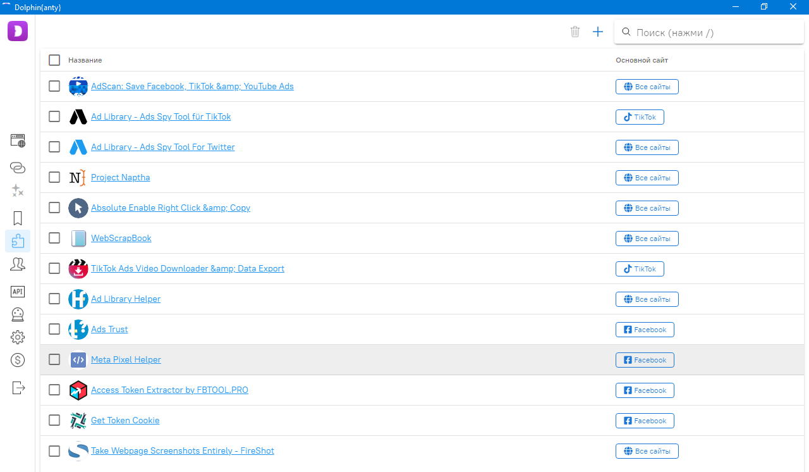Viewport: 809px width, 472px height.
Task: Open the users team sidebar icon
Action: (x=18, y=265)
